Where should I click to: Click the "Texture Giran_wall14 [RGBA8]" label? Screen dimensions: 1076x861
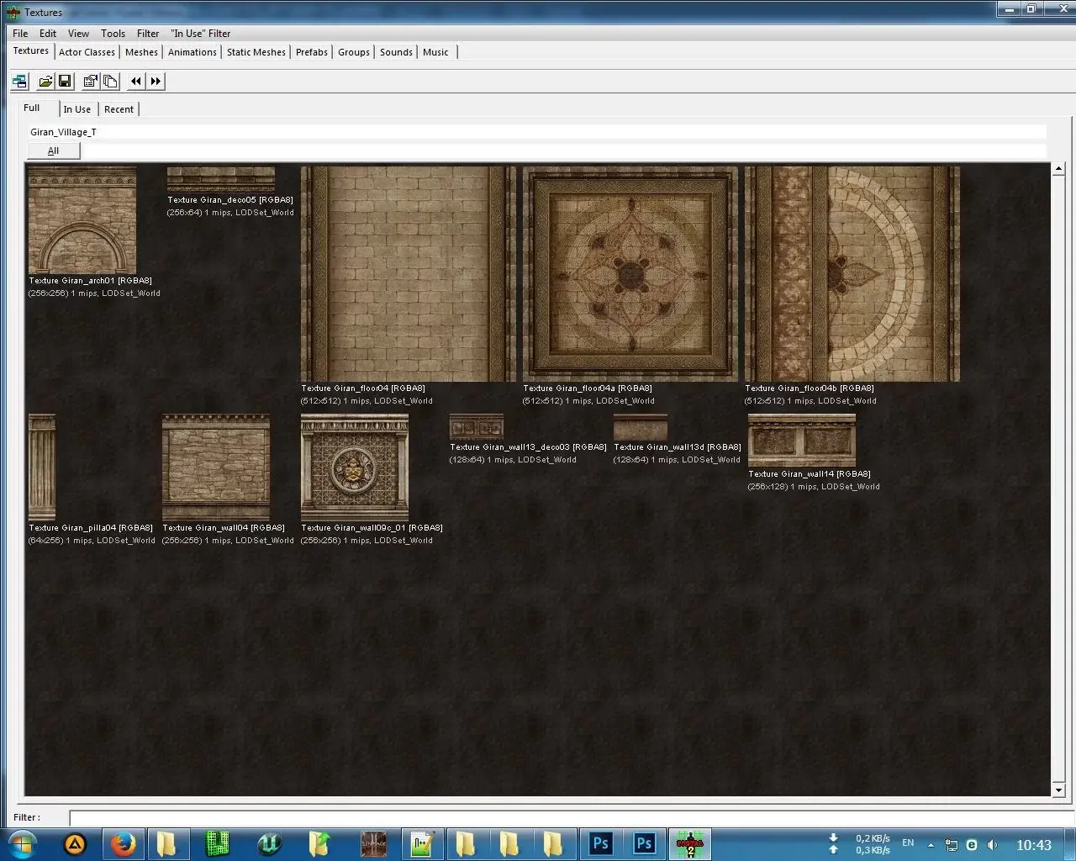click(x=810, y=474)
